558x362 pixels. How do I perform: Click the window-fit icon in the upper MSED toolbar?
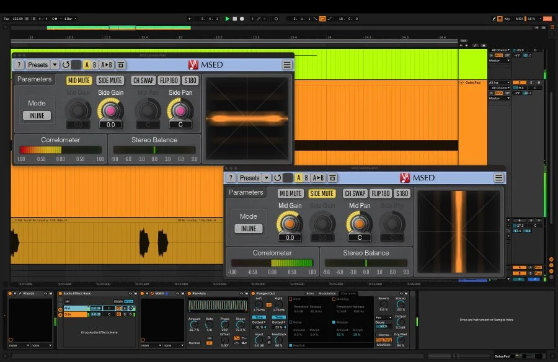[121, 65]
